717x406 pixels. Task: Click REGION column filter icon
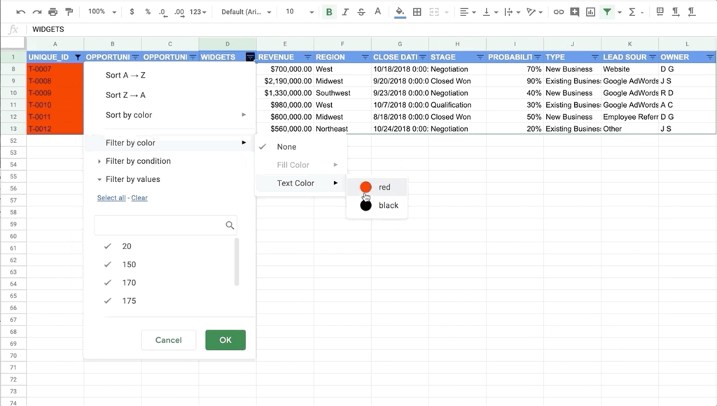click(x=365, y=57)
